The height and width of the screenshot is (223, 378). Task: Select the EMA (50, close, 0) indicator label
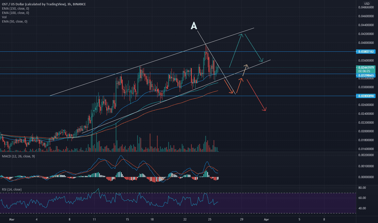(x=15, y=21)
